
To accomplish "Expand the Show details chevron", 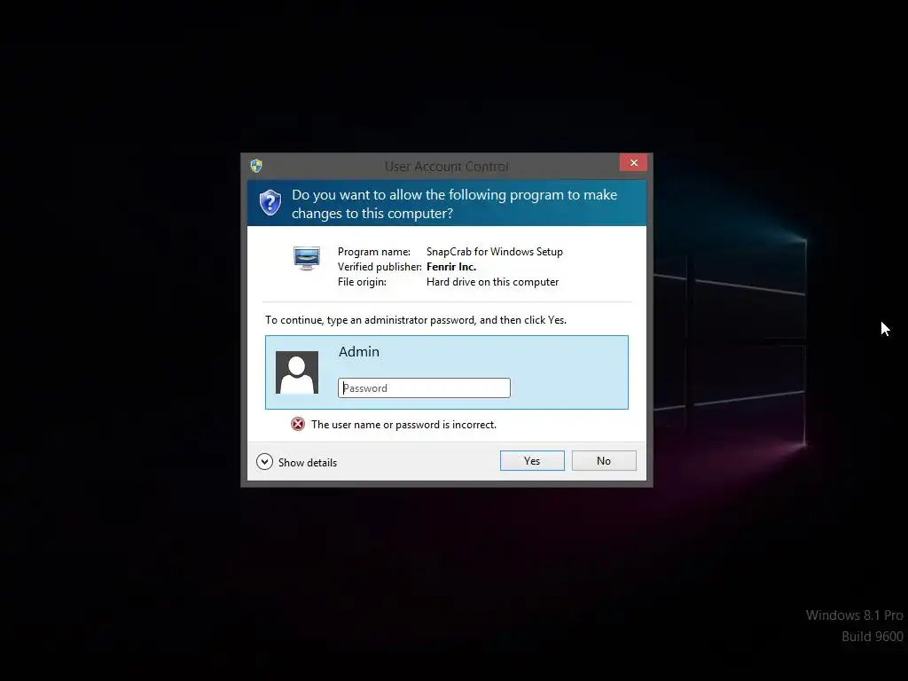I will coord(264,461).
